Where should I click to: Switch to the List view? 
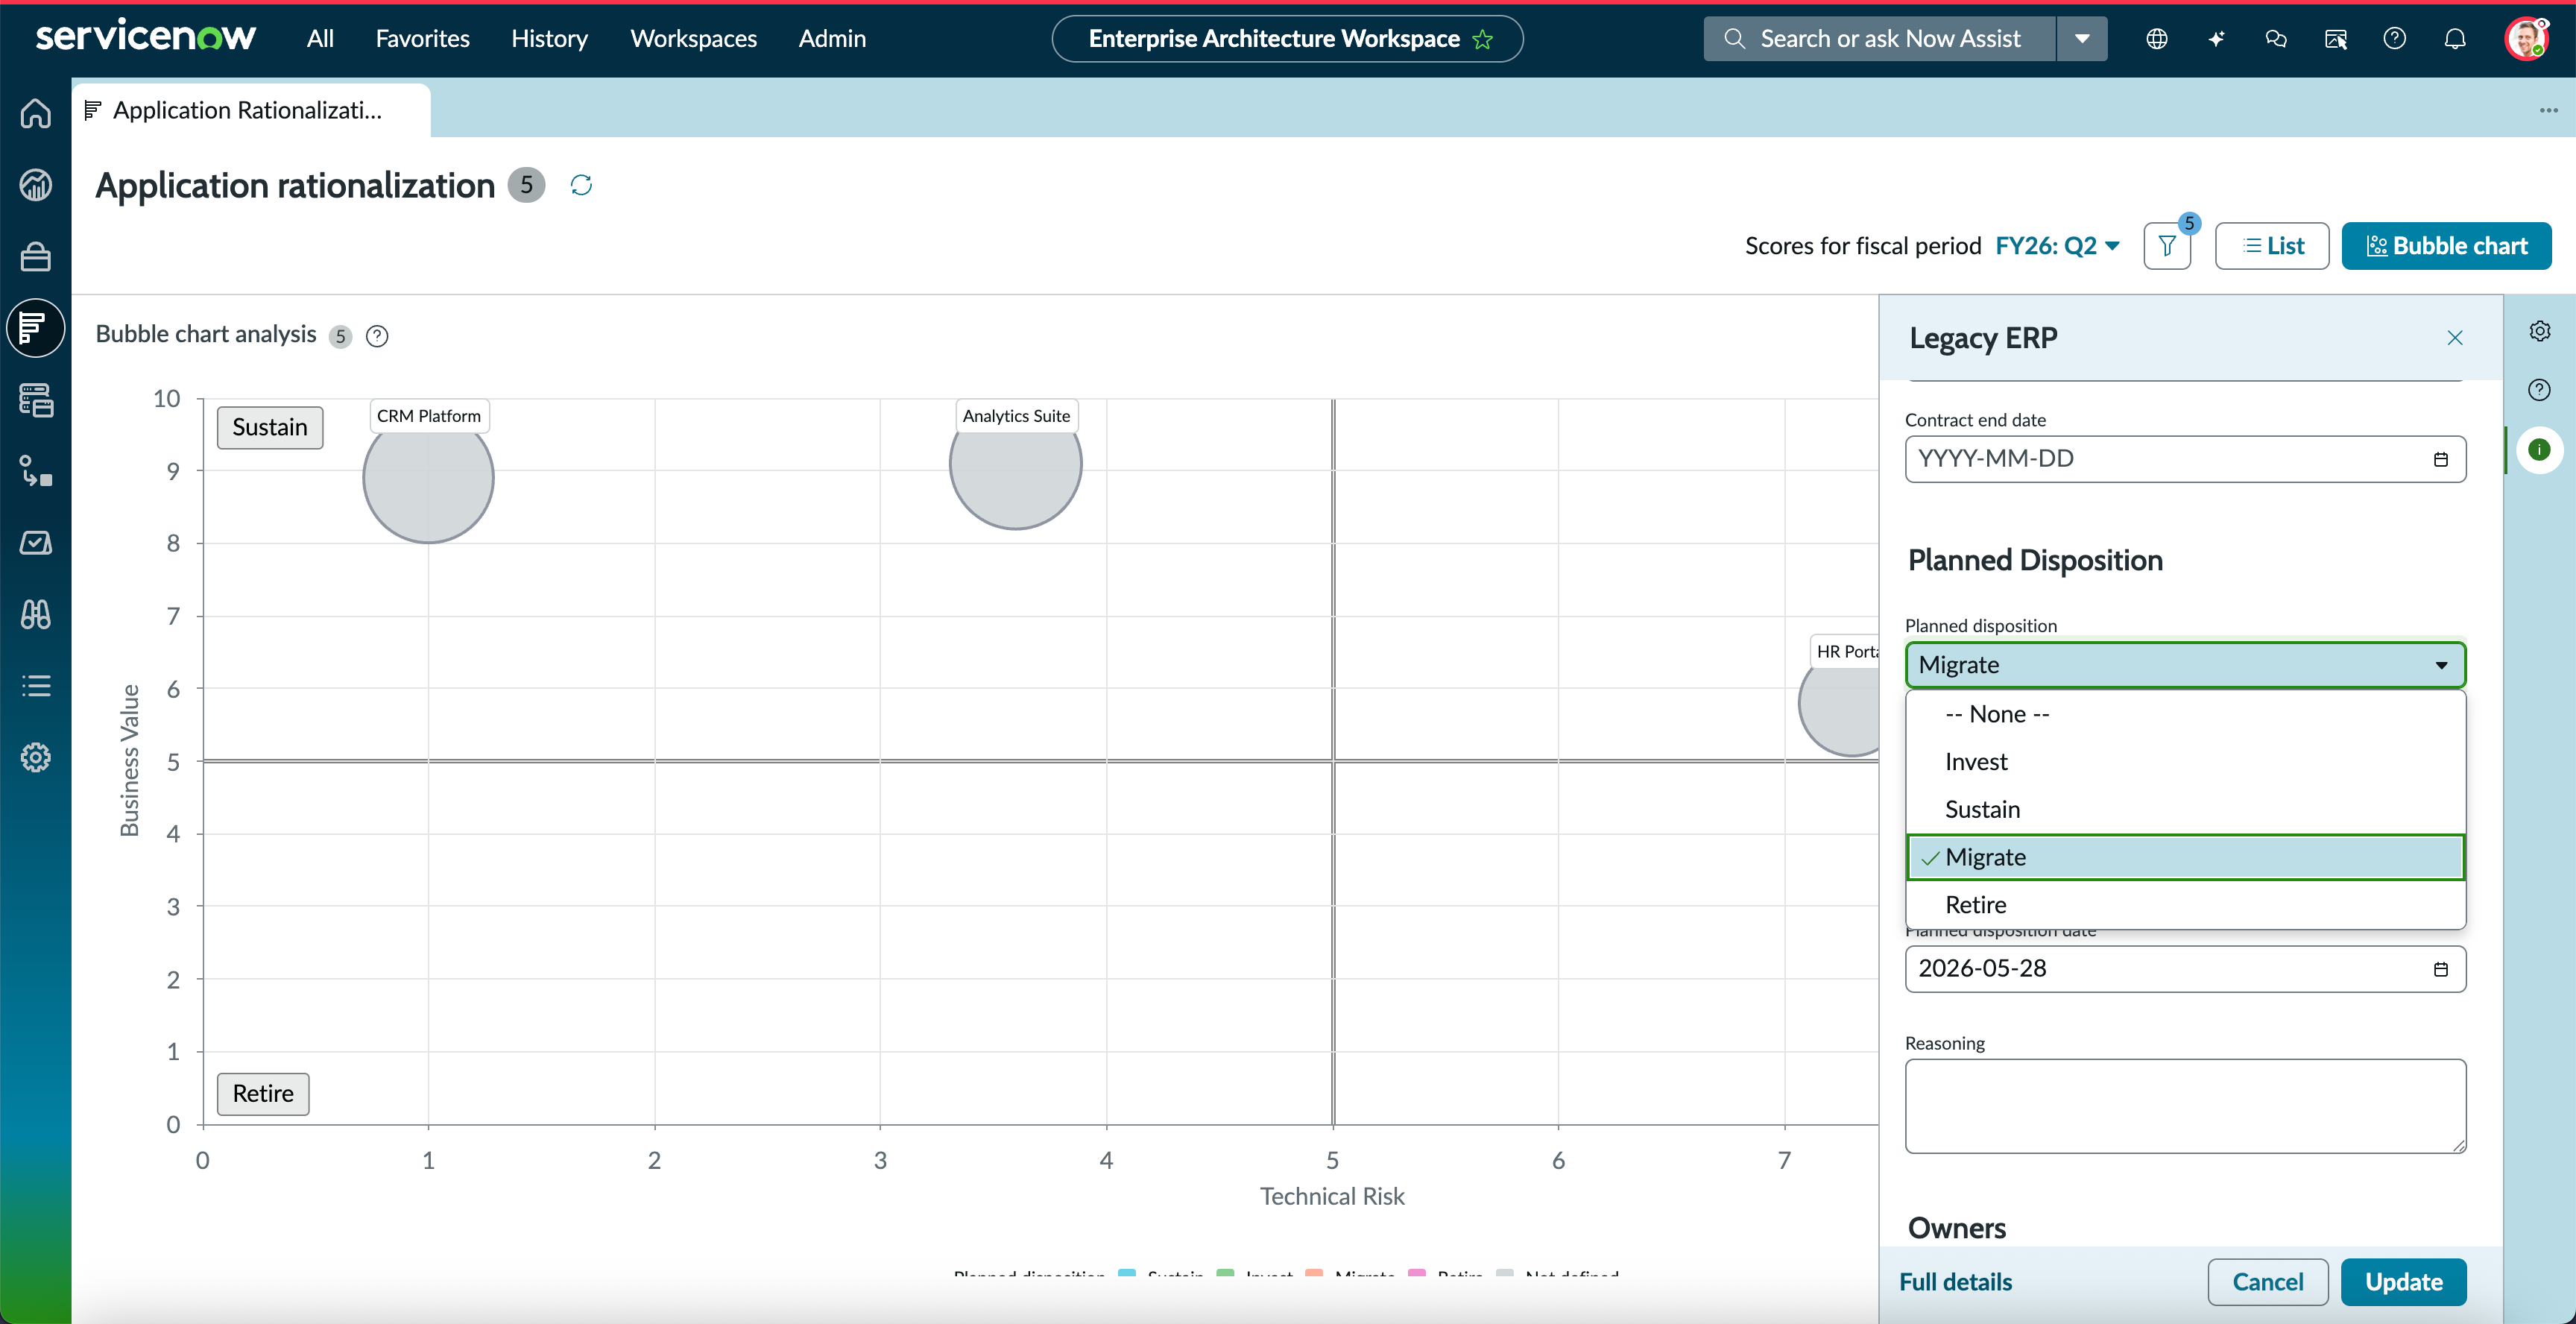coord(2272,246)
